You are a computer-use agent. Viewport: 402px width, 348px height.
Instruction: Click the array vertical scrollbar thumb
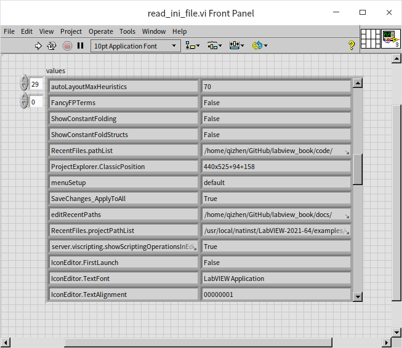(x=358, y=169)
